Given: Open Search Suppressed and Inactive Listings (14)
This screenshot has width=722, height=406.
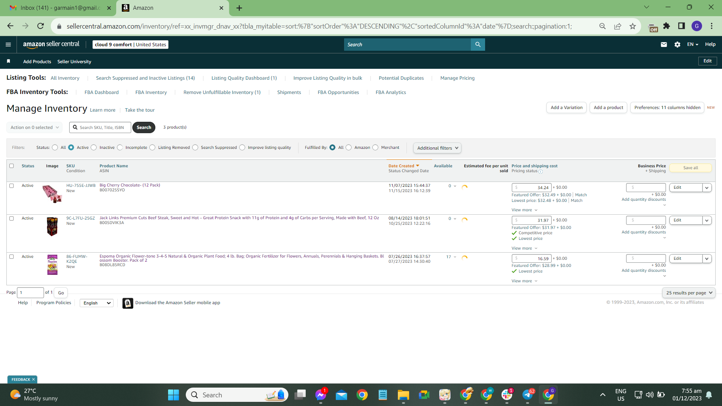Looking at the screenshot, I should 145,78.
